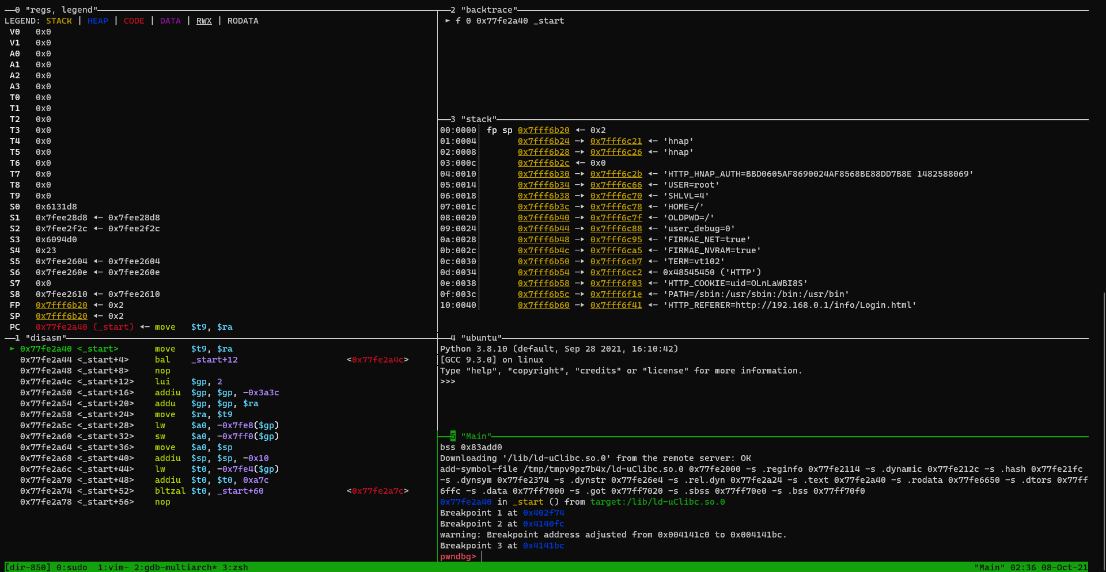Select tmux window 0:sudo in status bar
The width and height of the screenshot is (1106, 572).
71,567
